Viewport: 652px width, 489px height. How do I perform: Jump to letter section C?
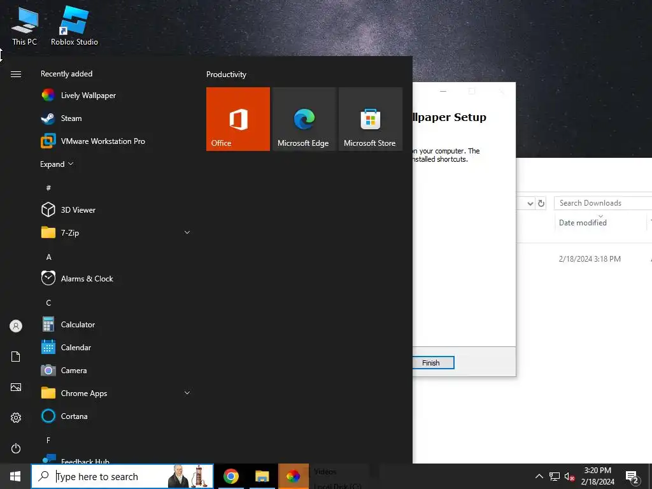pos(48,302)
